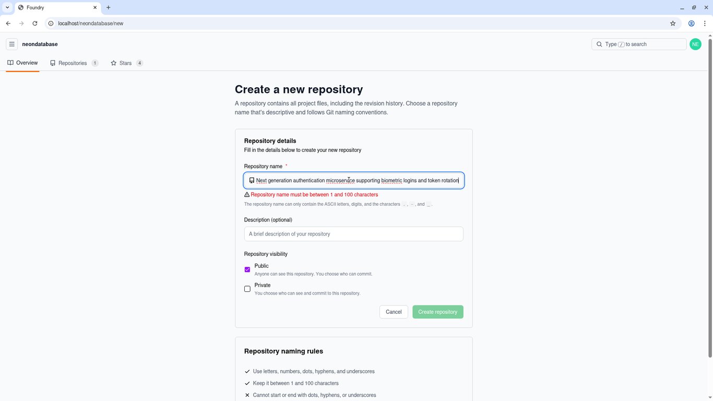This screenshot has width=713, height=401.
Task: Open a new browser tab
Action: pos(108,7)
